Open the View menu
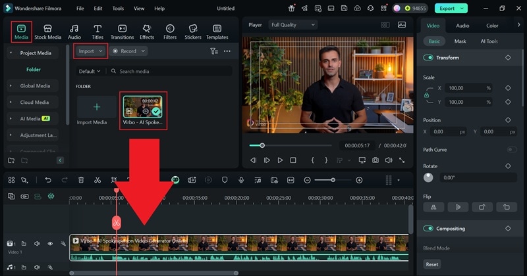Screen dimensions: 527x276 click(139, 9)
